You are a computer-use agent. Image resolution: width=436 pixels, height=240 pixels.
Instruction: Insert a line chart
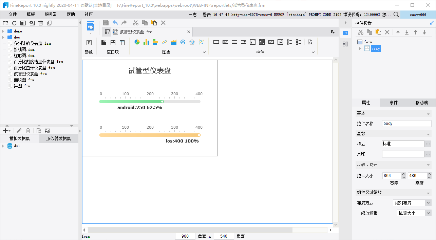165,42
